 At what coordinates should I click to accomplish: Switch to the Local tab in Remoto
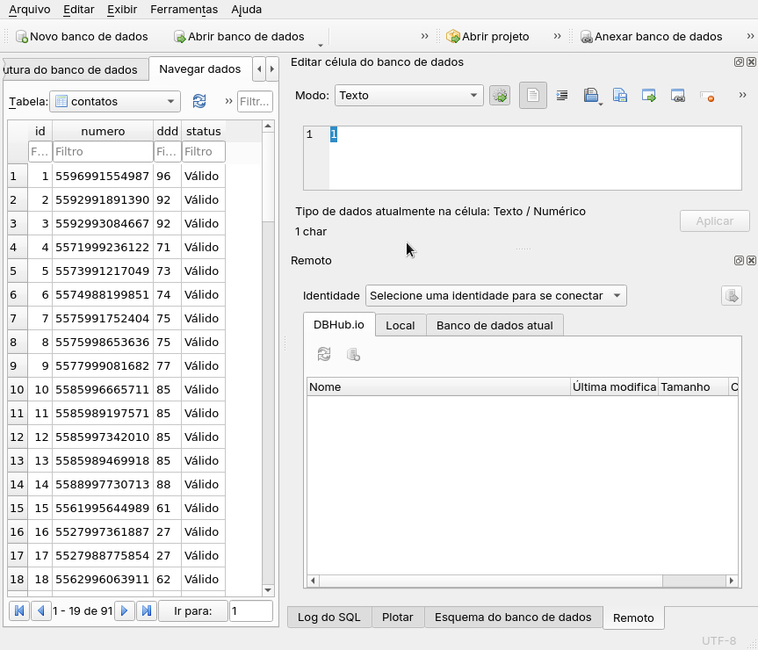(x=400, y=325)
